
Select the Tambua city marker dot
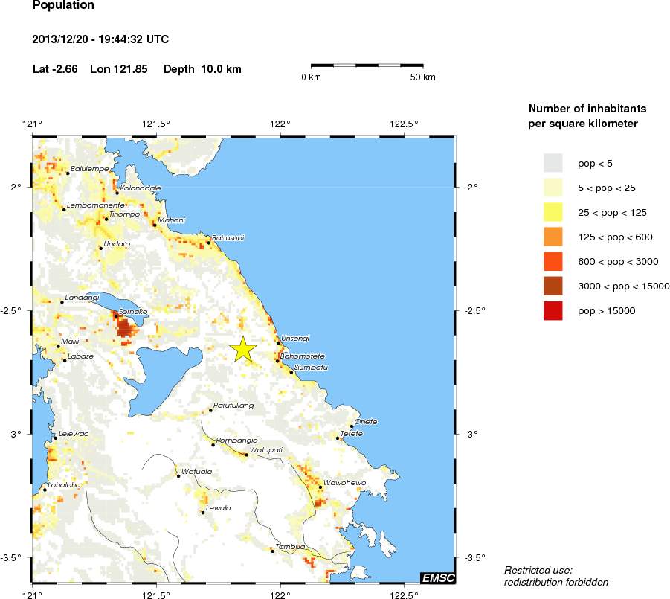click(x=272, y=551)
